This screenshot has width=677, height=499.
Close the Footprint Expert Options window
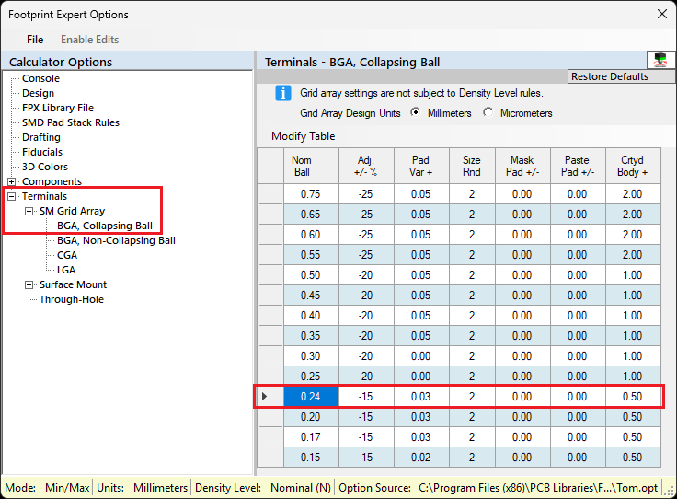660,14
